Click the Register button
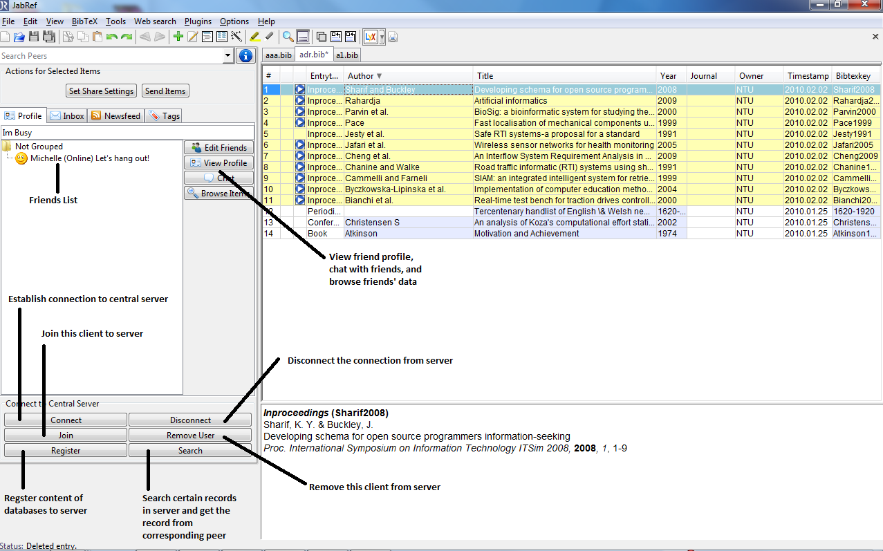The image size is (883, 551). [66, 451]
